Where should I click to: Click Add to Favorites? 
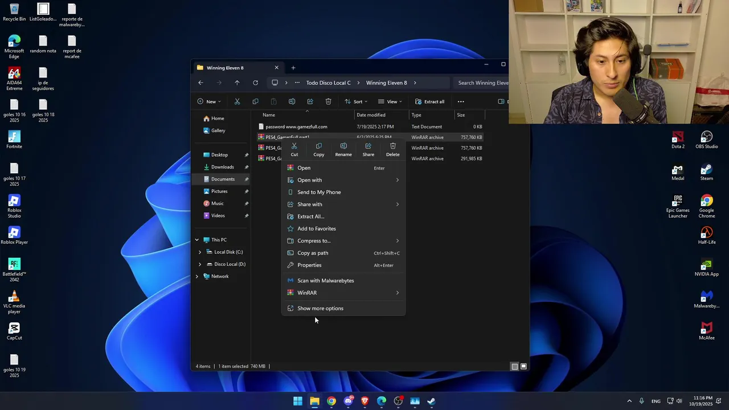pyautogui.click(x=343, y=229)
